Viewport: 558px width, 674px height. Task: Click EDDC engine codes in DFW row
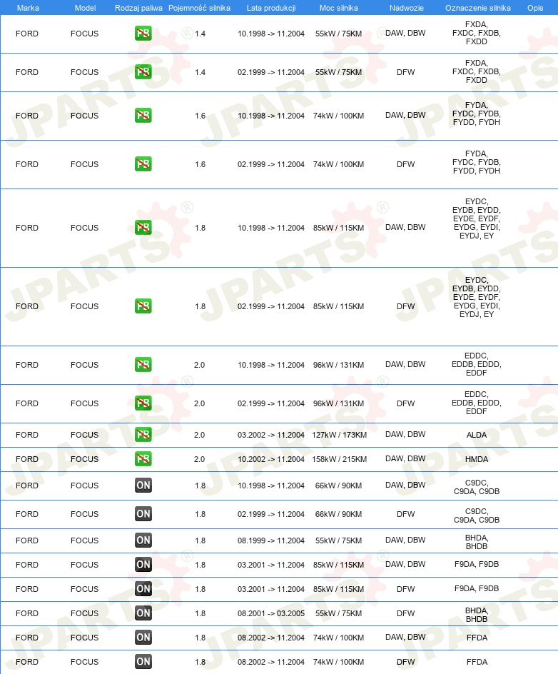[477, 403]
